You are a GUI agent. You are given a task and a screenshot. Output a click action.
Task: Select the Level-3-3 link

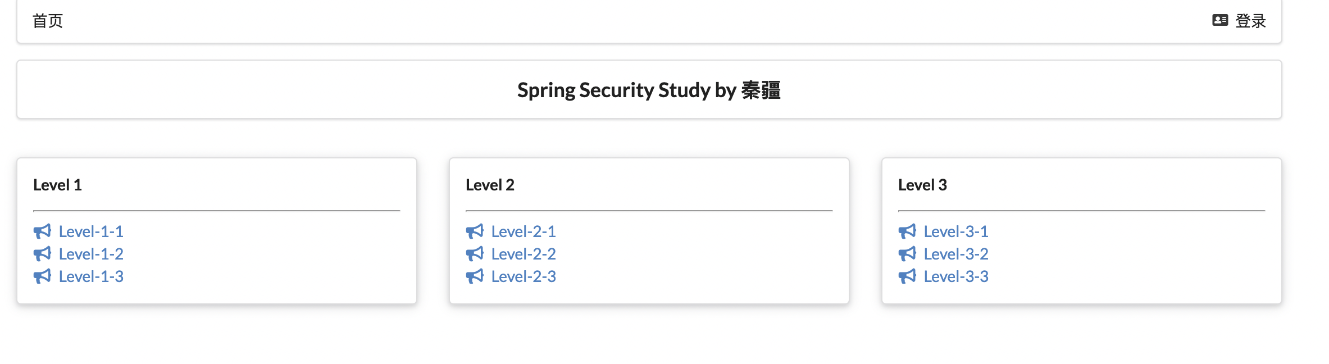coord(956,276)
